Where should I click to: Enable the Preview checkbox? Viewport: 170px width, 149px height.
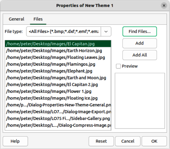(x=118, y=66)
